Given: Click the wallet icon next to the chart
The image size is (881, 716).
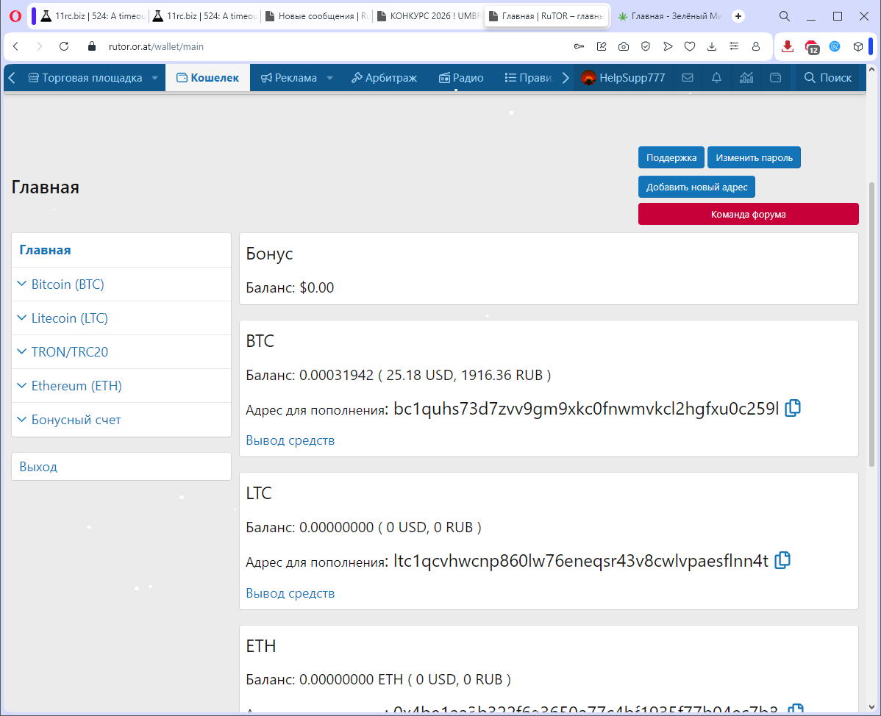Looking at the screenshot, I should [775, 78].
